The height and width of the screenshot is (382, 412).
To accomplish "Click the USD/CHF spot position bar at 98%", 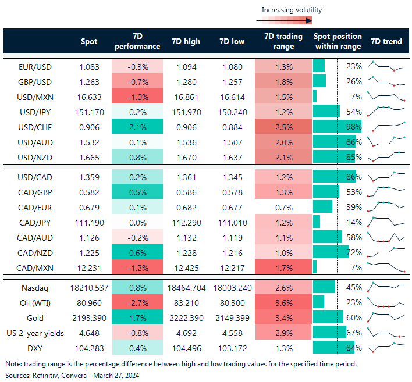I will point(337,126).
